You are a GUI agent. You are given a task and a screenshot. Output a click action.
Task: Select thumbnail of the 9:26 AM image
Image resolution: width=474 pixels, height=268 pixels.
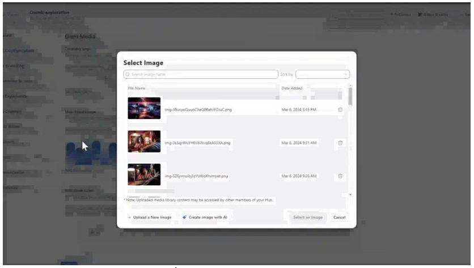click(144, 175)
